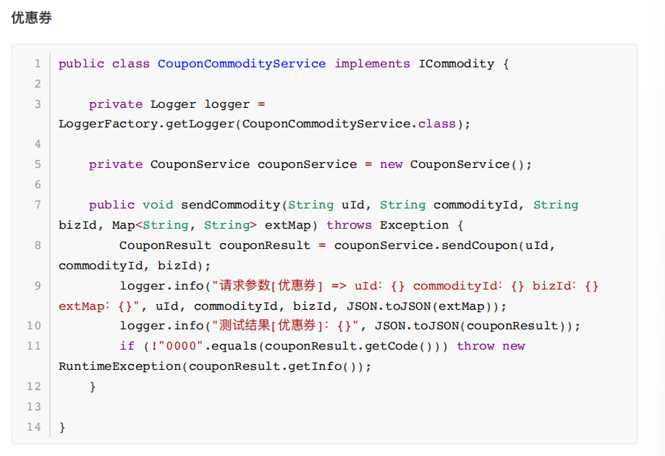Click line number 14 in the gutter
Screen dimensions: 665x456
coord(34,427)
